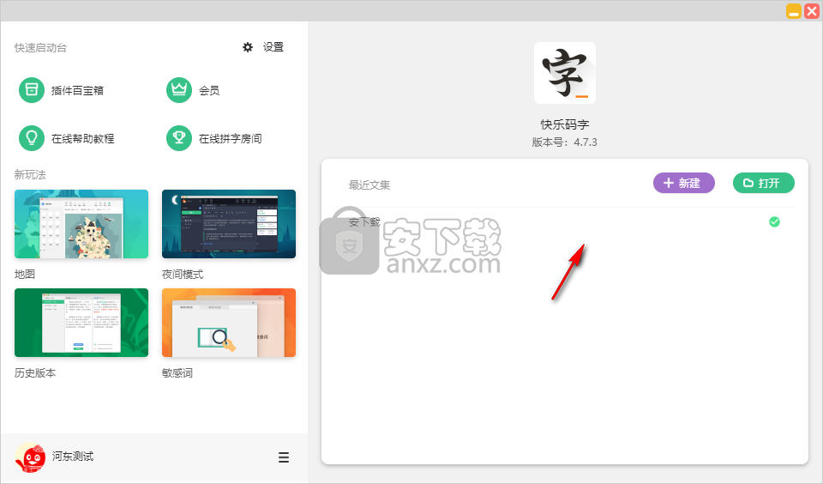This screenshot has width=823, height=484.
Task: Open 设置 settings label
Action: (x=273, y=47)
